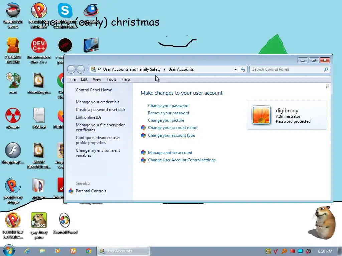
Task: Select the Skype desktop icon
Action: (65, 16)
